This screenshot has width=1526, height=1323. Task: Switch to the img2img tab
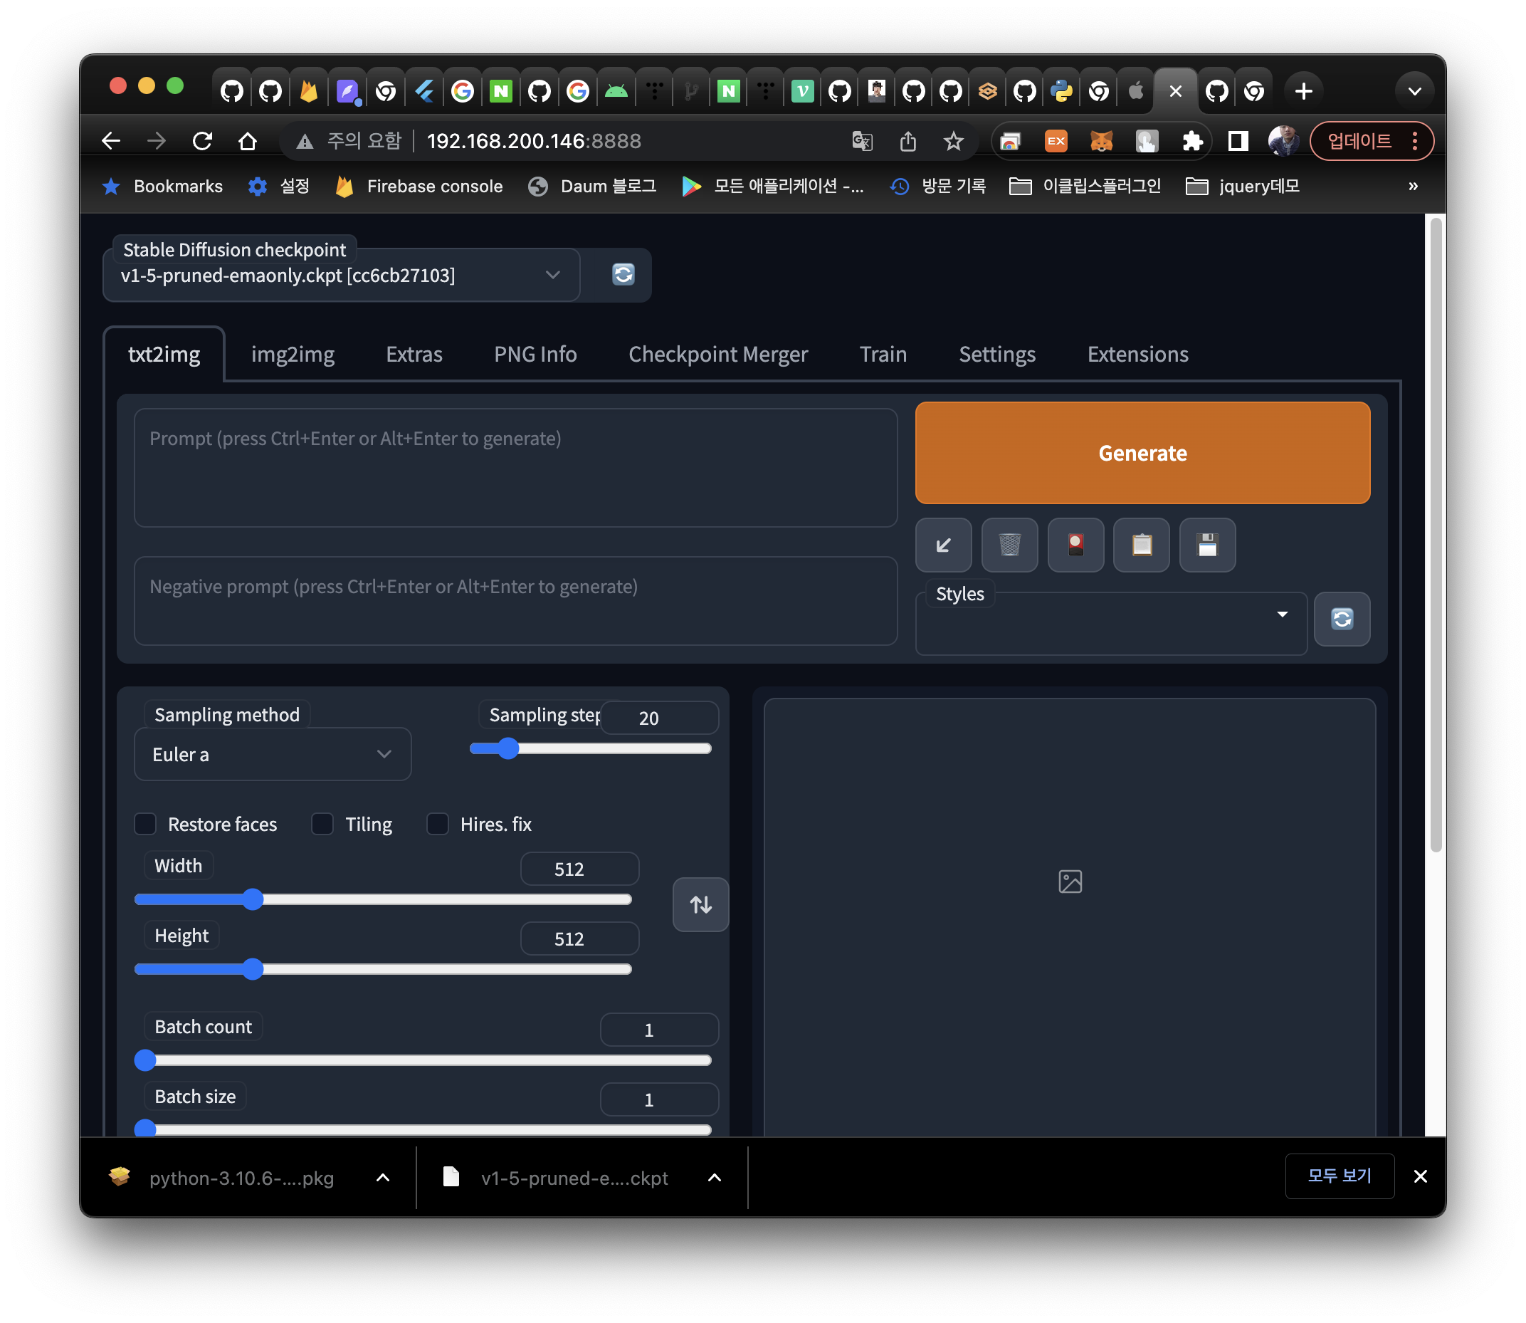pos(293,355)
